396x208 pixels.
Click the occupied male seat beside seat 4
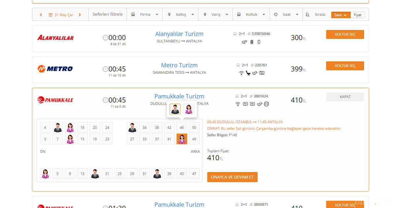point(58,127)
